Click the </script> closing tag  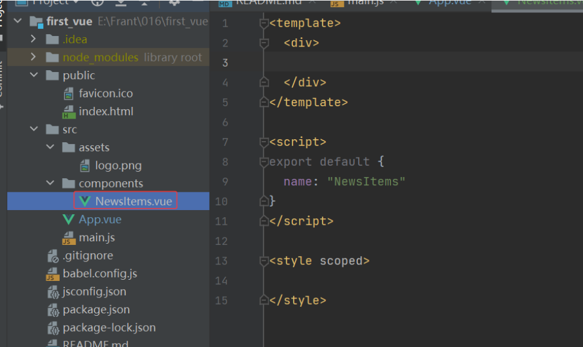click(301, 221)
